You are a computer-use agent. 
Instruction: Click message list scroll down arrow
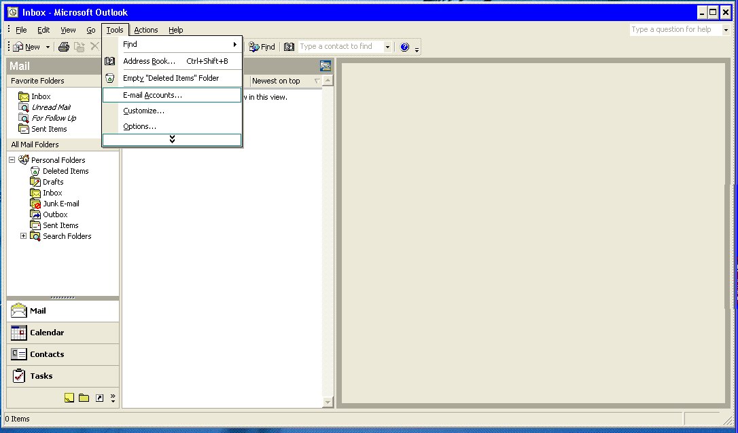pos(328,402)
